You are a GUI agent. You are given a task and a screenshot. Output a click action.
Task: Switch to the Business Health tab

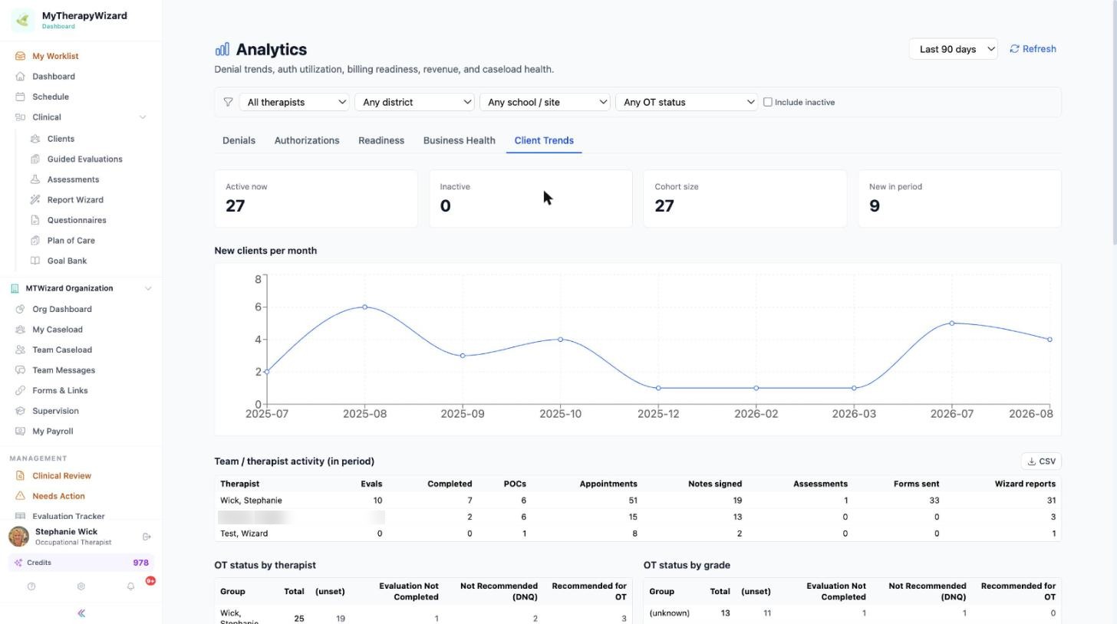point(459,140)
